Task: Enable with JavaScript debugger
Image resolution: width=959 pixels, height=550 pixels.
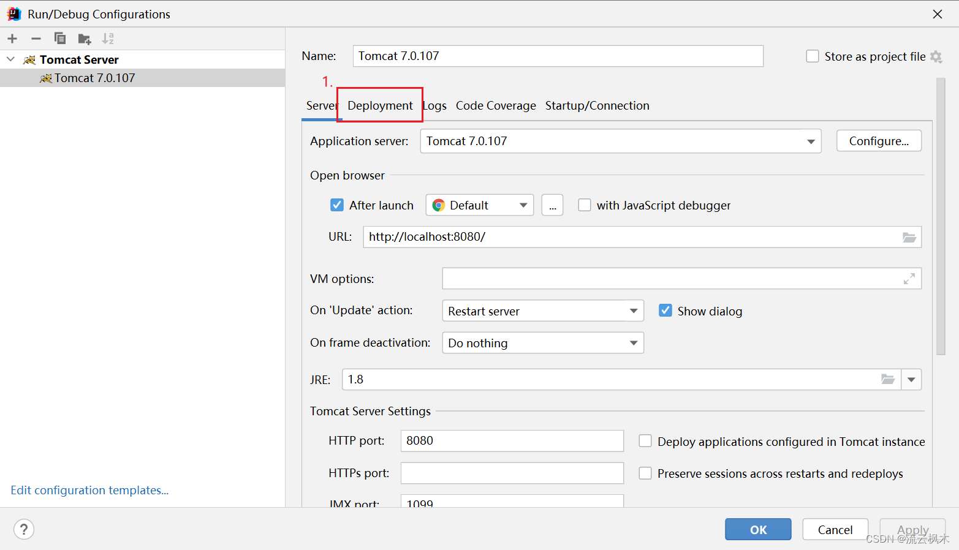Action: coord(585,205)
